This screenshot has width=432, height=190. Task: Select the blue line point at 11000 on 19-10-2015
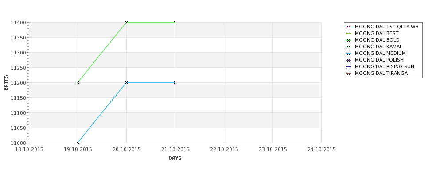(x=78, y=143)
